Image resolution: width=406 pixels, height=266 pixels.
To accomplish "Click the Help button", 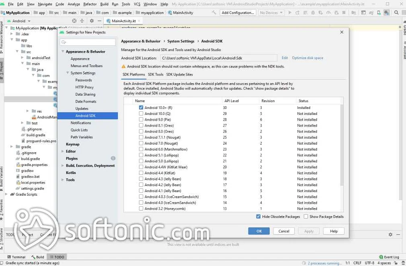I will pos(334,231).
